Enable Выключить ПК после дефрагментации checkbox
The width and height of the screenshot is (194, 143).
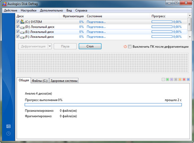[x=130, y=47]
